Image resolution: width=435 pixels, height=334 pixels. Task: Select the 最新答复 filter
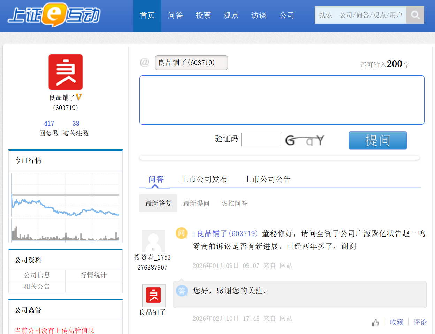click(159, 203)
